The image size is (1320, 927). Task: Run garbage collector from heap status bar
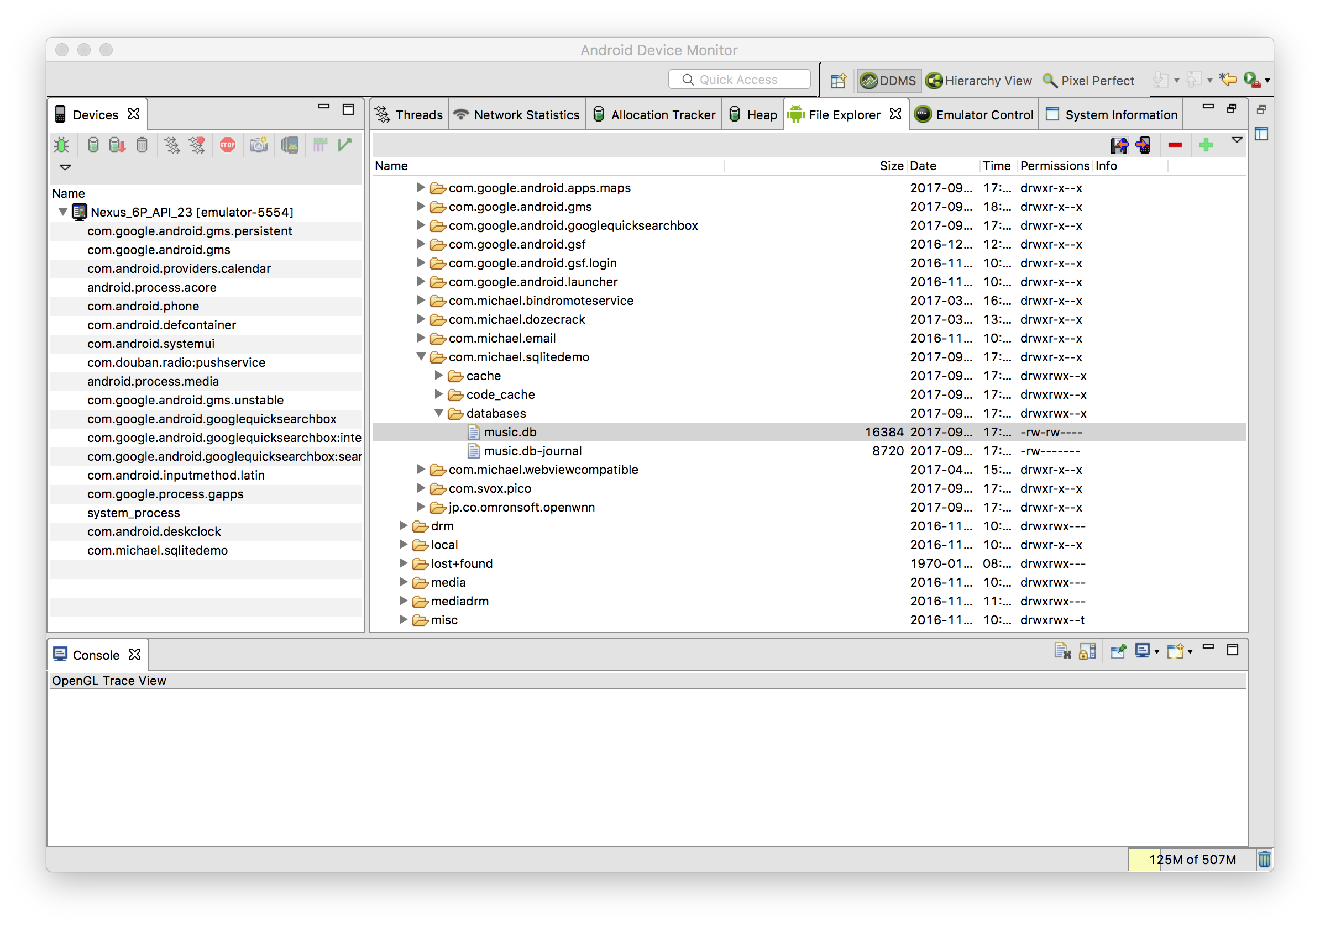pos(1264,859)
